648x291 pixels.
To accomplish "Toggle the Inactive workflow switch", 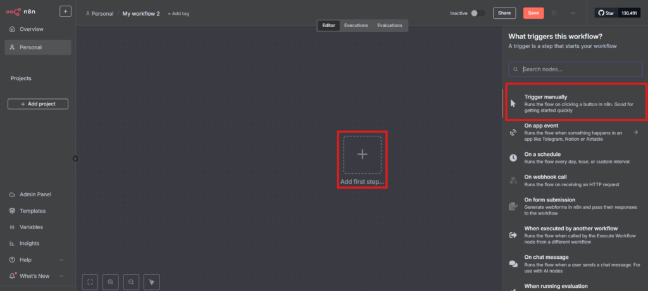I will (x=478, y=13).
